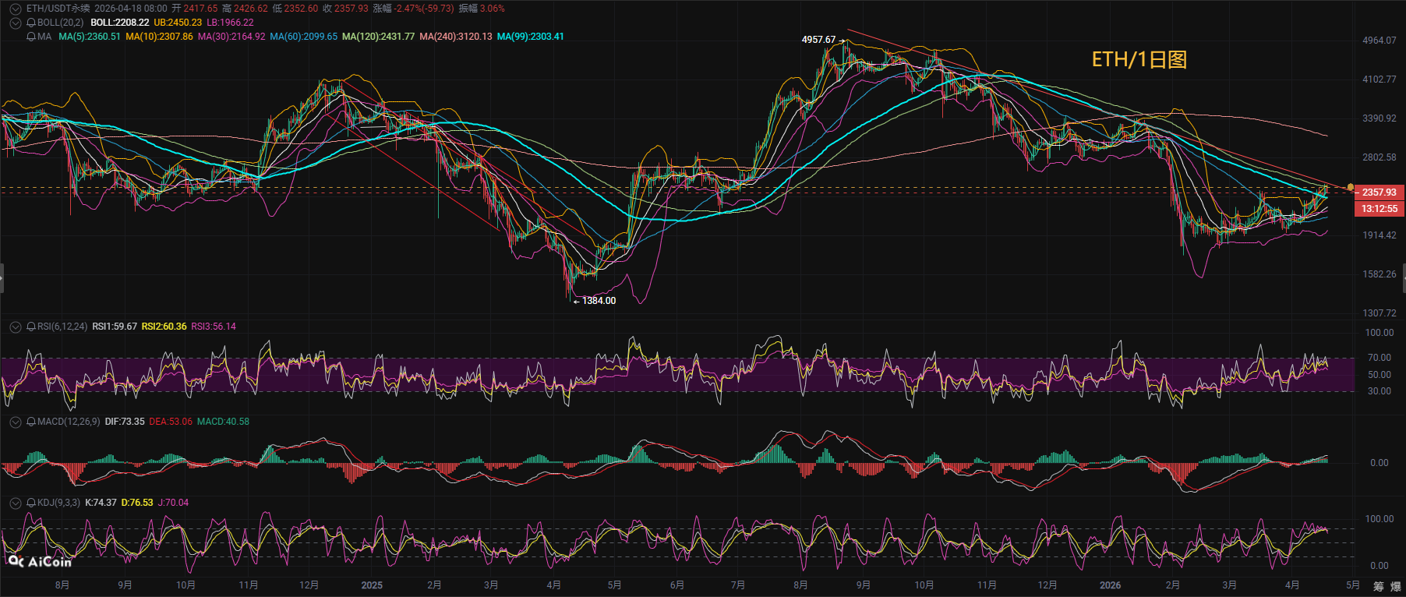Screen dimensions: 1406x597
Task: Click the ETH/USDT永续 symbol name
Action: point(58,9)
